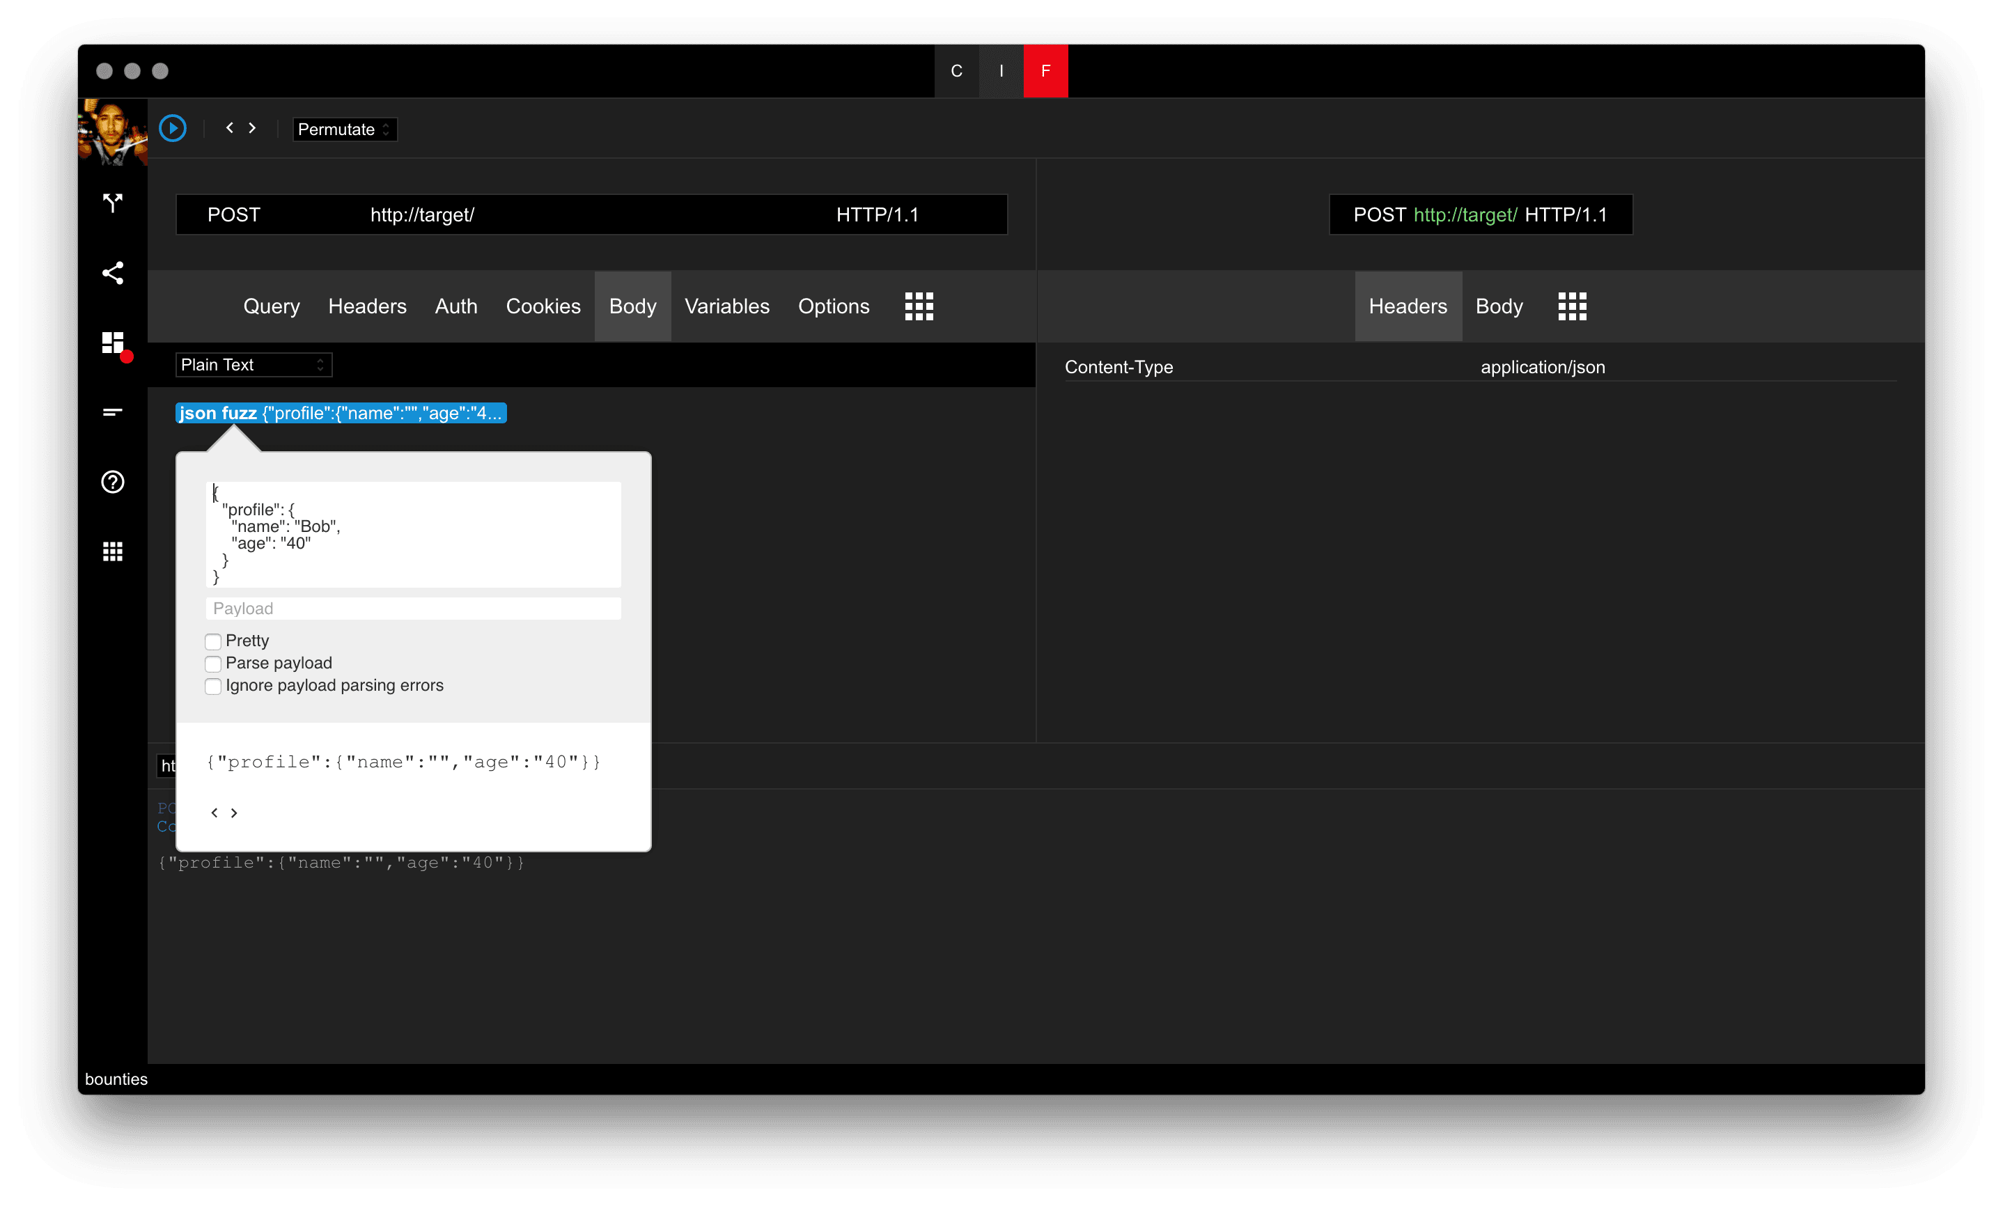Click the JSON profile text area

coord(413,535)
